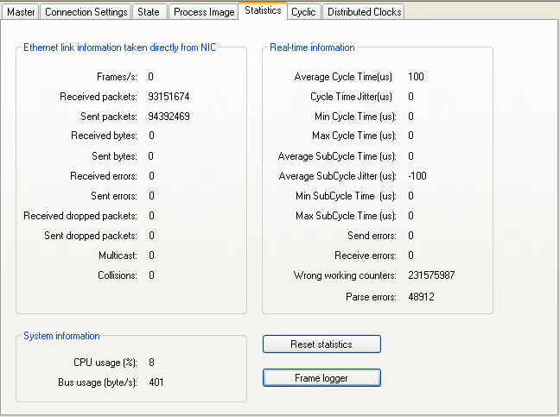Select the Average SubCycle Jitter value -100
Screen dimensions: 560x417
(417, 176)
